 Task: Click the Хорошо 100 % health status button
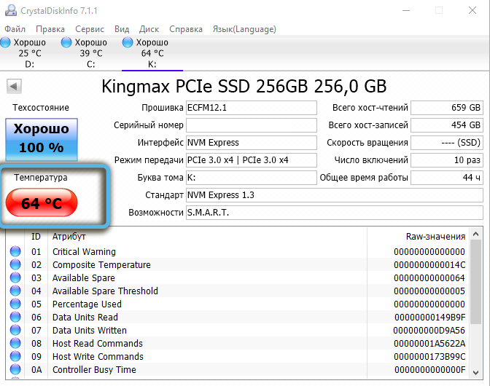pyautogui.click(x=41, y=138)
